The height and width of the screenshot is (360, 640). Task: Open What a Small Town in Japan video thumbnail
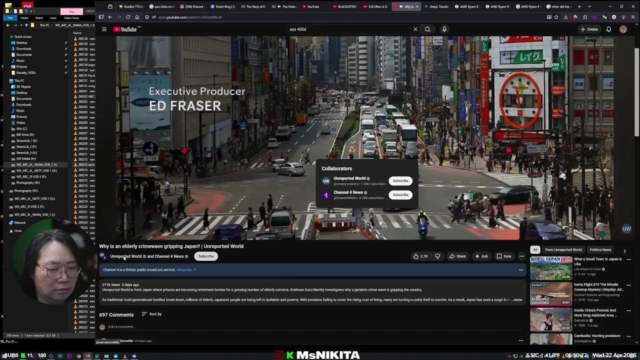[x=551, y=268]
